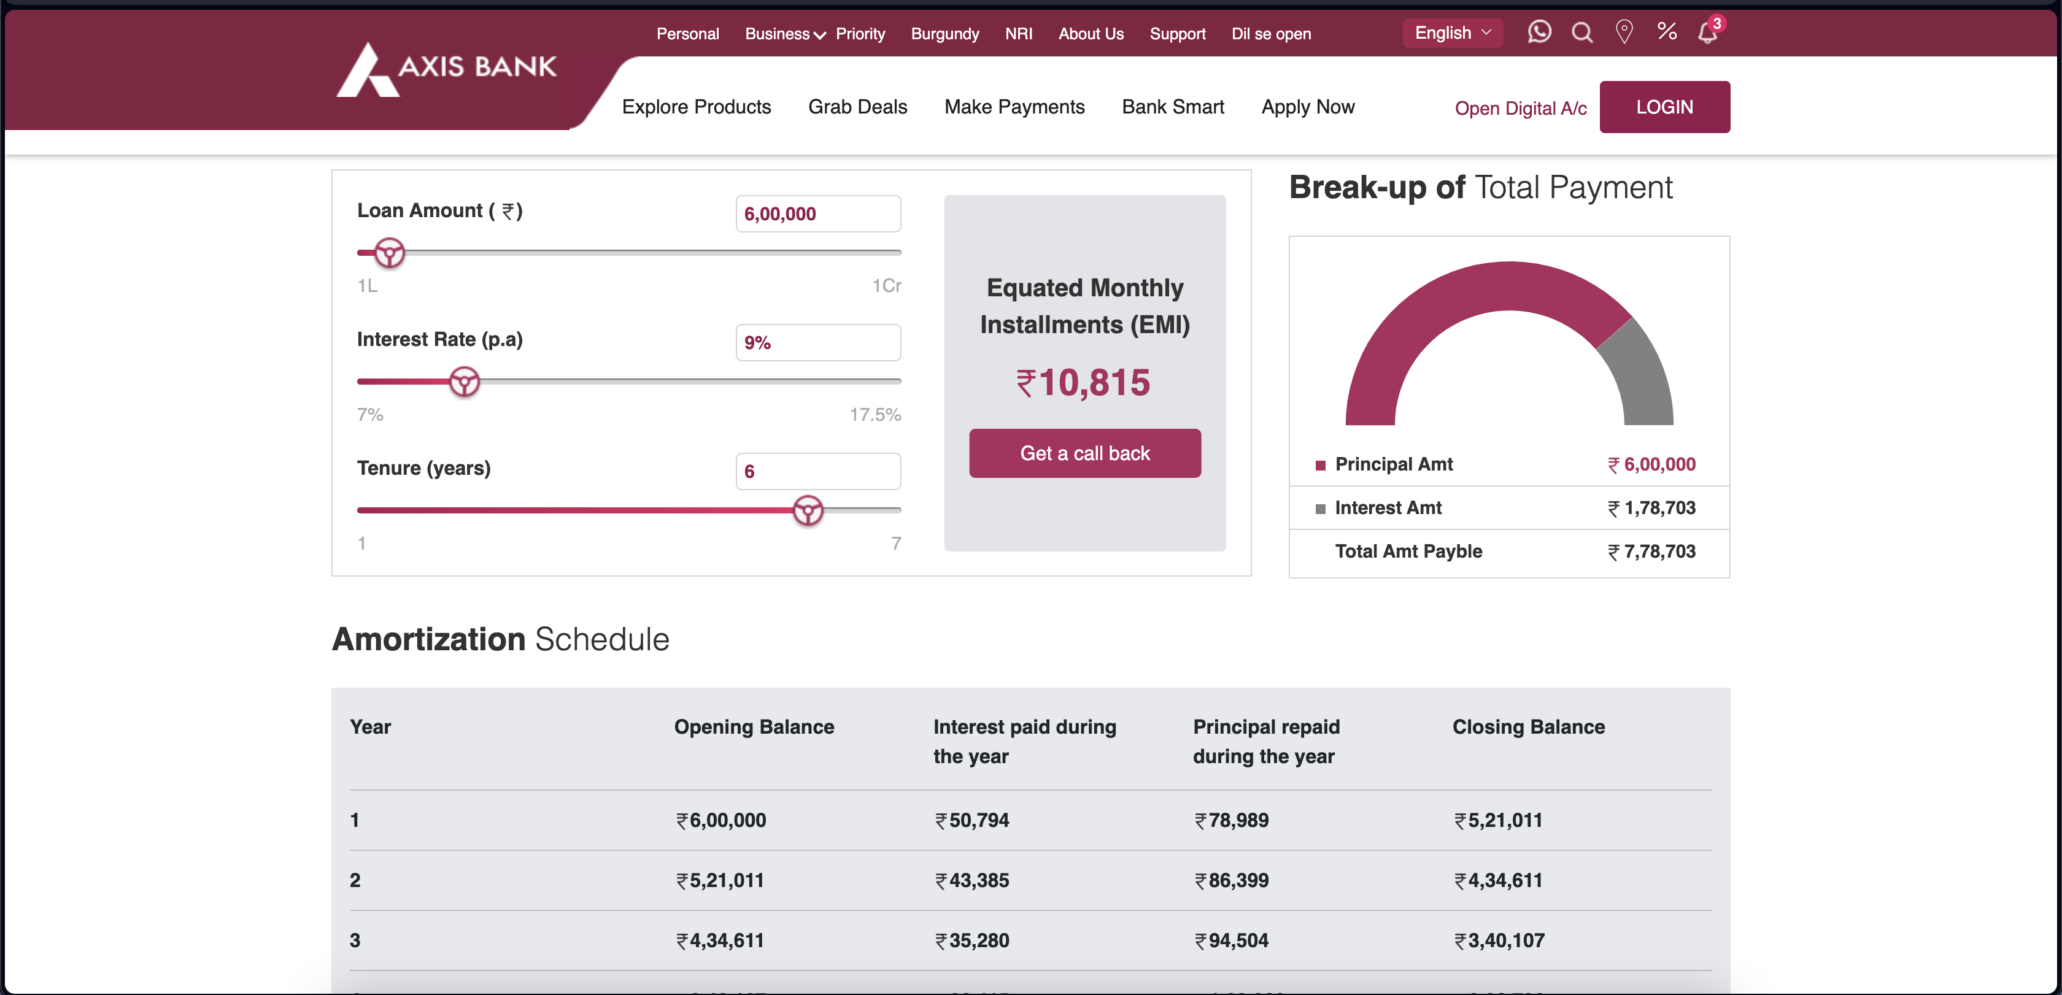The image size is (2062, 995).
Task: Select the Grab Deals menu item
Action: click(857, 106)
